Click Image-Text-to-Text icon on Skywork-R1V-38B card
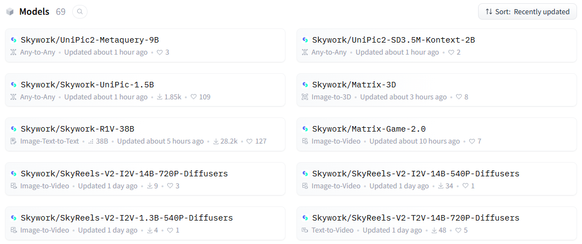582x244 pixels. pos(14,141)
